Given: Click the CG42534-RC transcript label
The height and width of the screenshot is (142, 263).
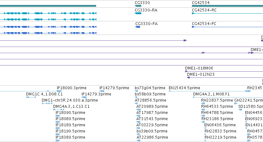Looking at the screenshot, I should point(204,10).
